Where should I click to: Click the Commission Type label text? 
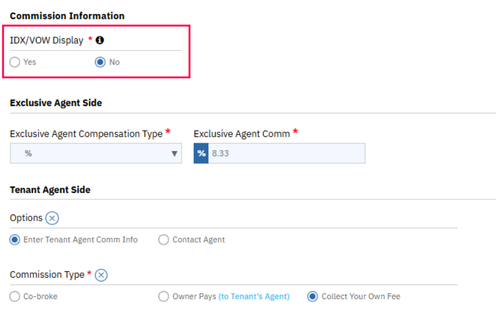pyautogui.click(x=47, y=275)
